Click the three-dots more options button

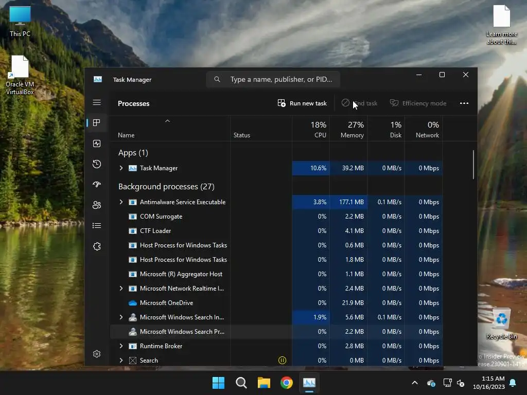(464, 103)
